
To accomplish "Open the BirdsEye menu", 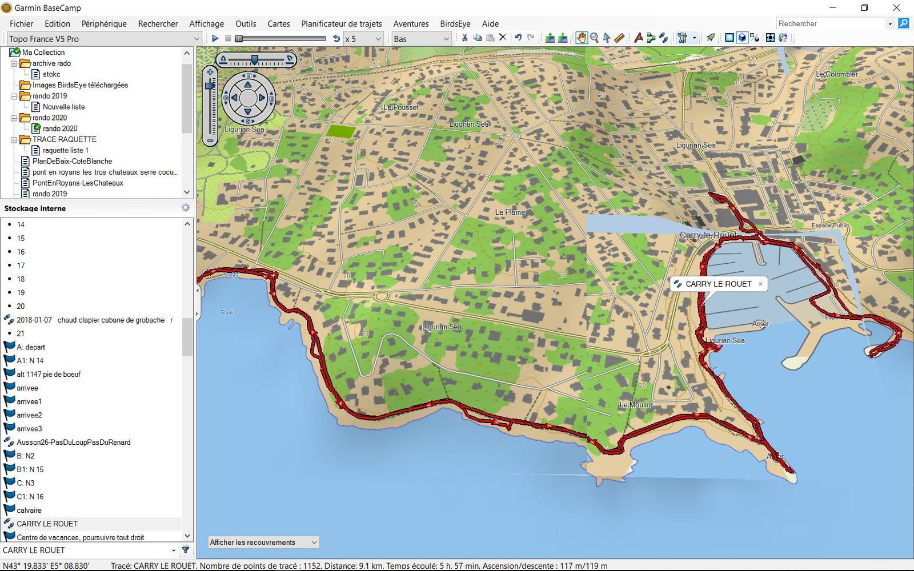I will [x=455, y=23].
